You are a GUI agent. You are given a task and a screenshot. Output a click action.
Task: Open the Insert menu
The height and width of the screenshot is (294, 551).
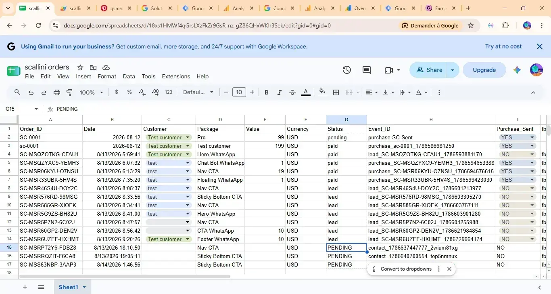click(x=83, y=76)
